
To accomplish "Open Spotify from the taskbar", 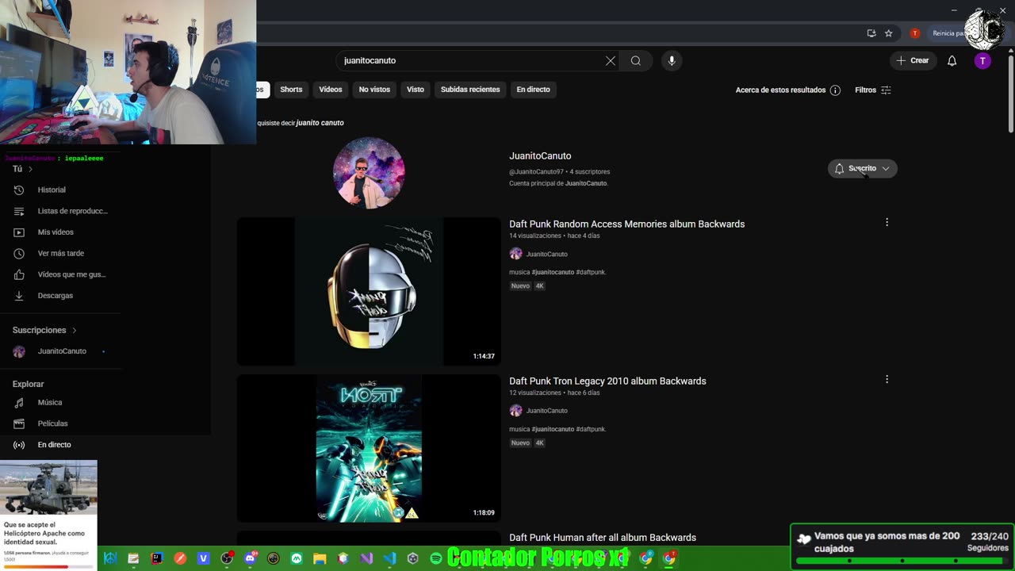I will click(x=435, y=558).
